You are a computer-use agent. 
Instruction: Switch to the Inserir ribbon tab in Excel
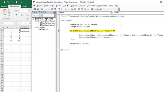[x=25, y=6]
